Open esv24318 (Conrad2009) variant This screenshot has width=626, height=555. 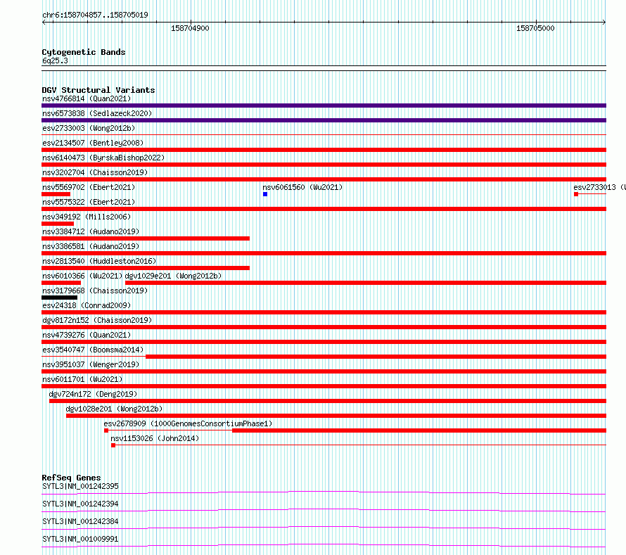point(87,305)
